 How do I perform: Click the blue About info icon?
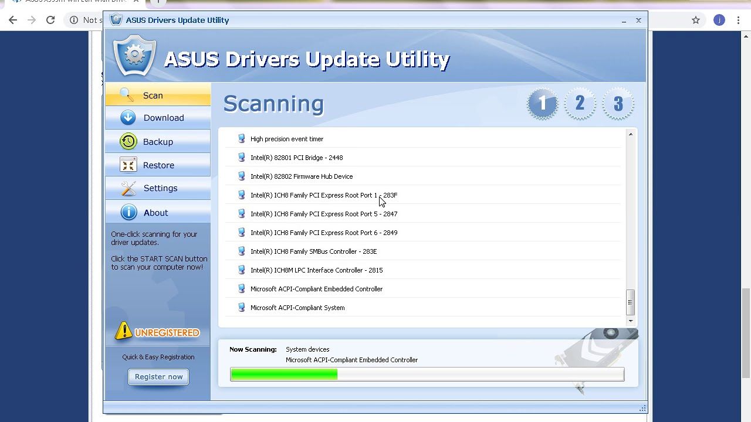pyautogui.click(x=128, y=212)
